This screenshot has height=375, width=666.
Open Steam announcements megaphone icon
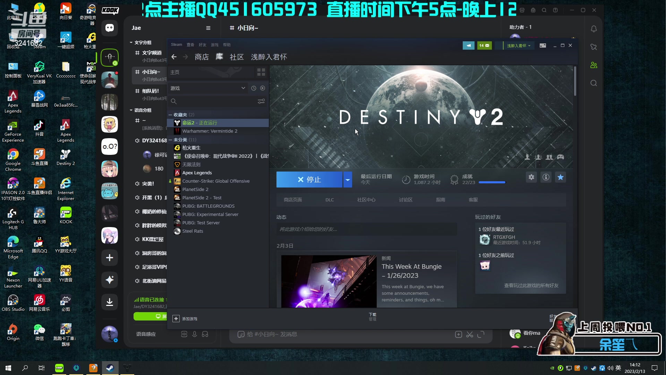(468, 45)
